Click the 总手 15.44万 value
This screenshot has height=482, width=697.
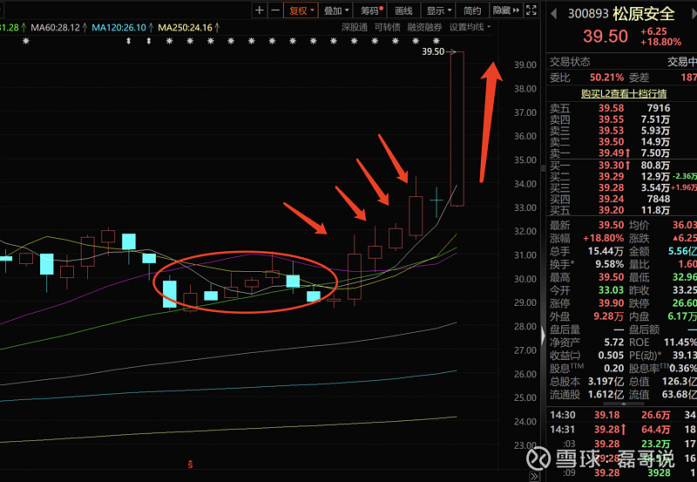pos(606,251)
